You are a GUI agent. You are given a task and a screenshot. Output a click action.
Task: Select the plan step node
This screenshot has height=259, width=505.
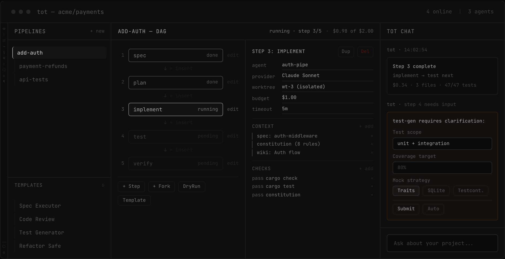(176, 83)
